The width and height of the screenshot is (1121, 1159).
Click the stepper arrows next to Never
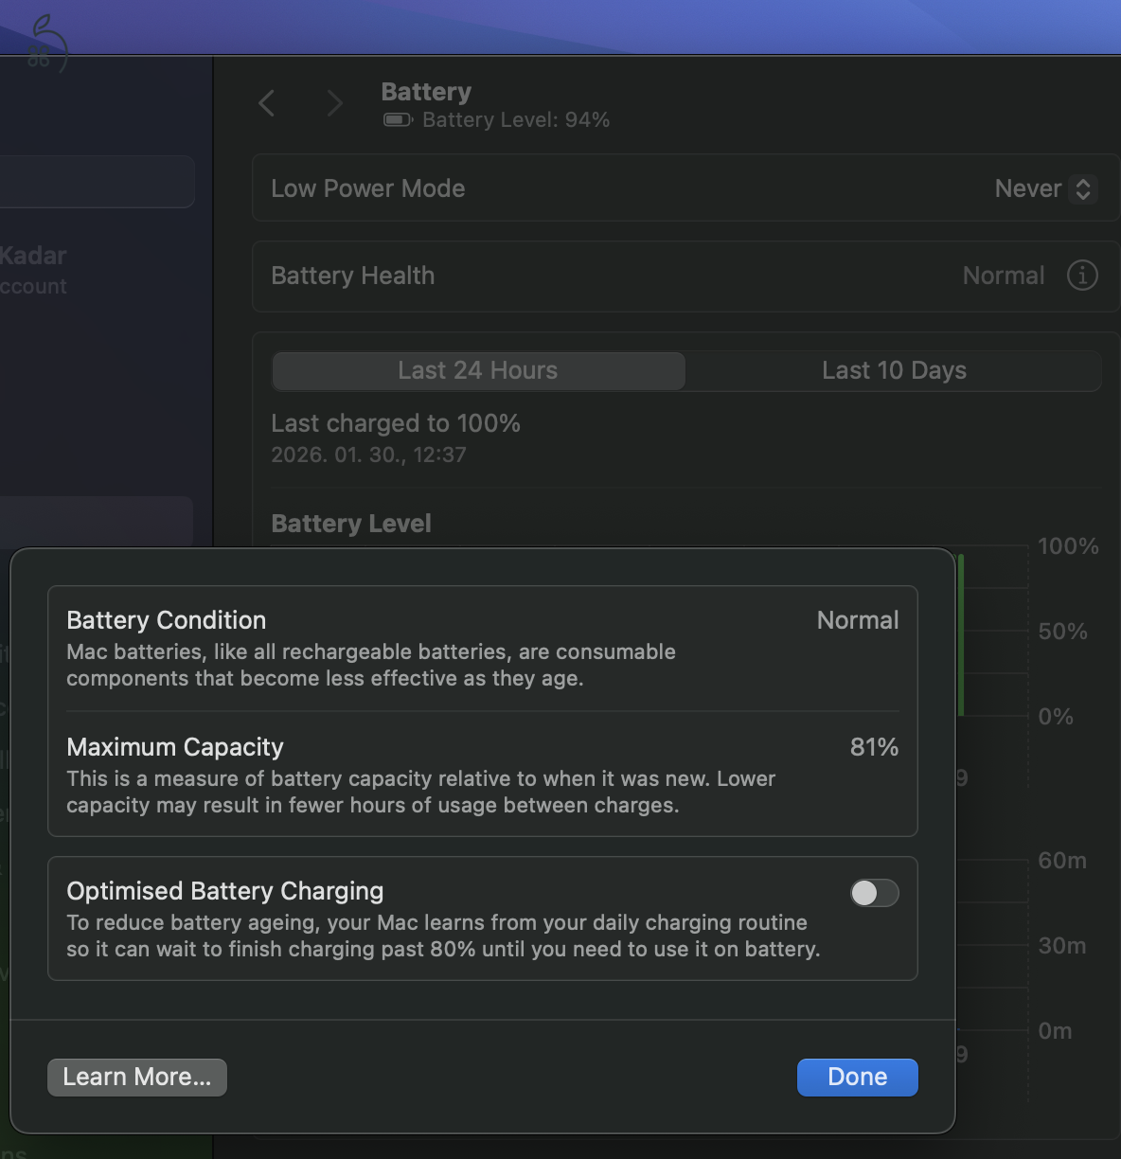point(1082,188)
